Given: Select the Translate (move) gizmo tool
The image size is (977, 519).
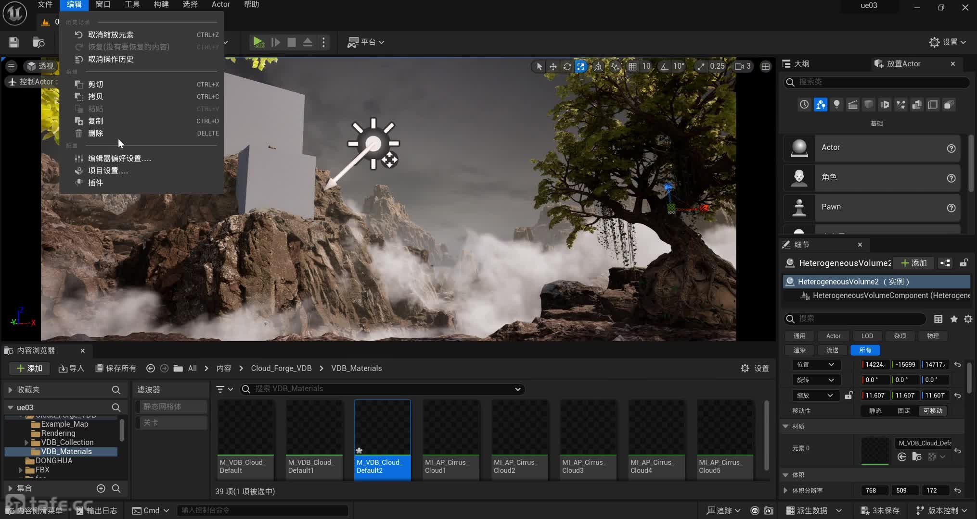Looking at the screenshot, I should click(553, 66).
